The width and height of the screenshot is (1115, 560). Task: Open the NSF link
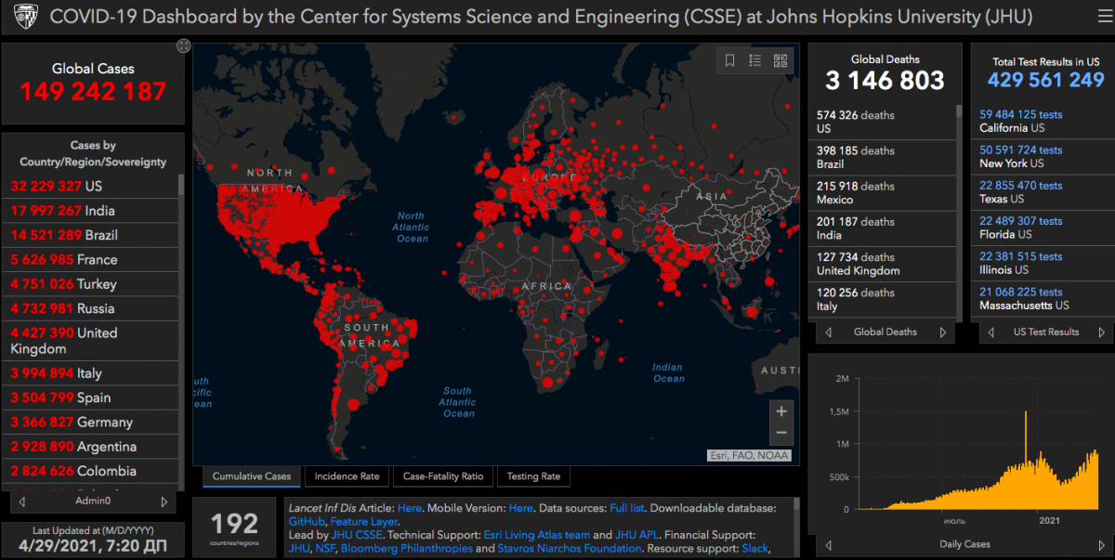(323, 548)
